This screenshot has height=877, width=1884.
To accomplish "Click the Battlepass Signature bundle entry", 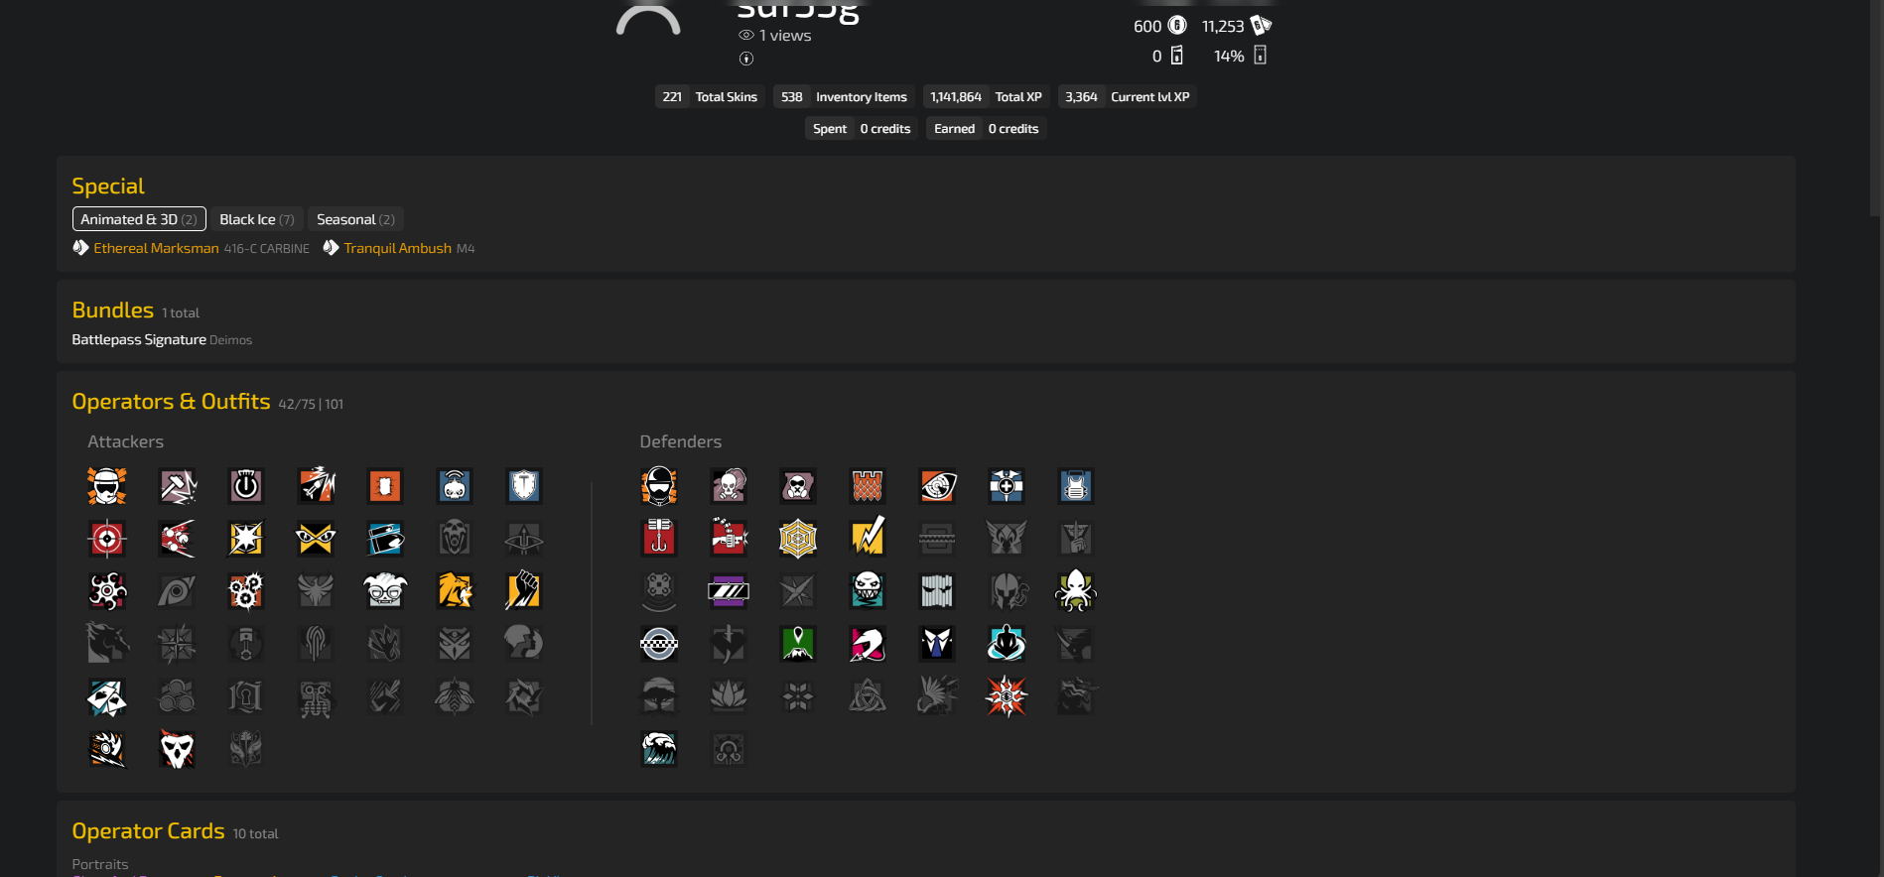I will (139, 339).
